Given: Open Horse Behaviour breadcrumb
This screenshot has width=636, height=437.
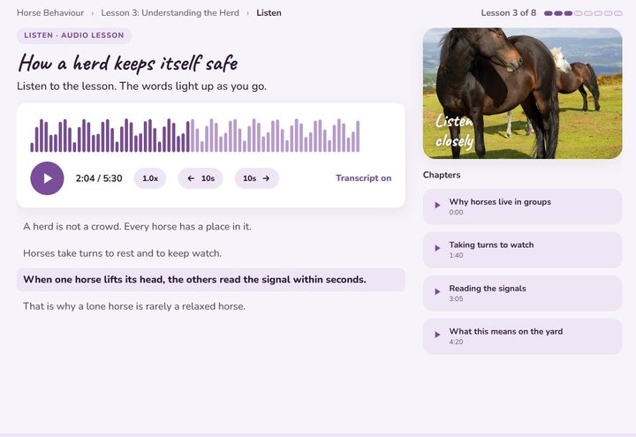Looking at the screenshot, I should [x=50, y=13].
